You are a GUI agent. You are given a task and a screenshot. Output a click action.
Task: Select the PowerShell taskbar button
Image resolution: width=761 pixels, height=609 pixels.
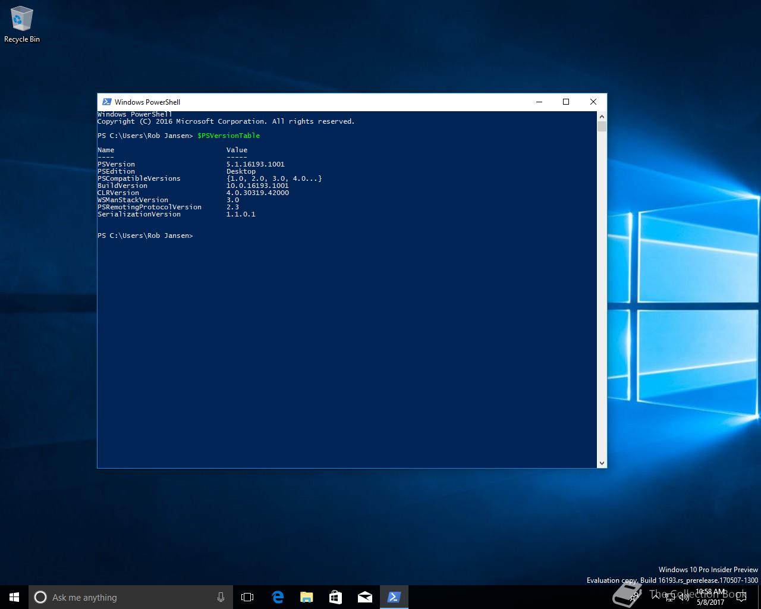pos(394,597)
